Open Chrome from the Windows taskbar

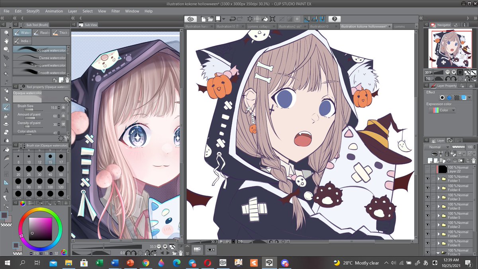[x=145, y=263]
